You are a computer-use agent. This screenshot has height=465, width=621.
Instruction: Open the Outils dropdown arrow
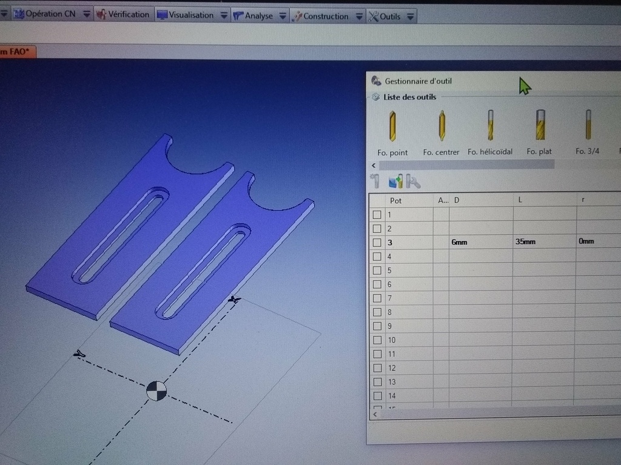pyautogui.click(x=411, y=16)
